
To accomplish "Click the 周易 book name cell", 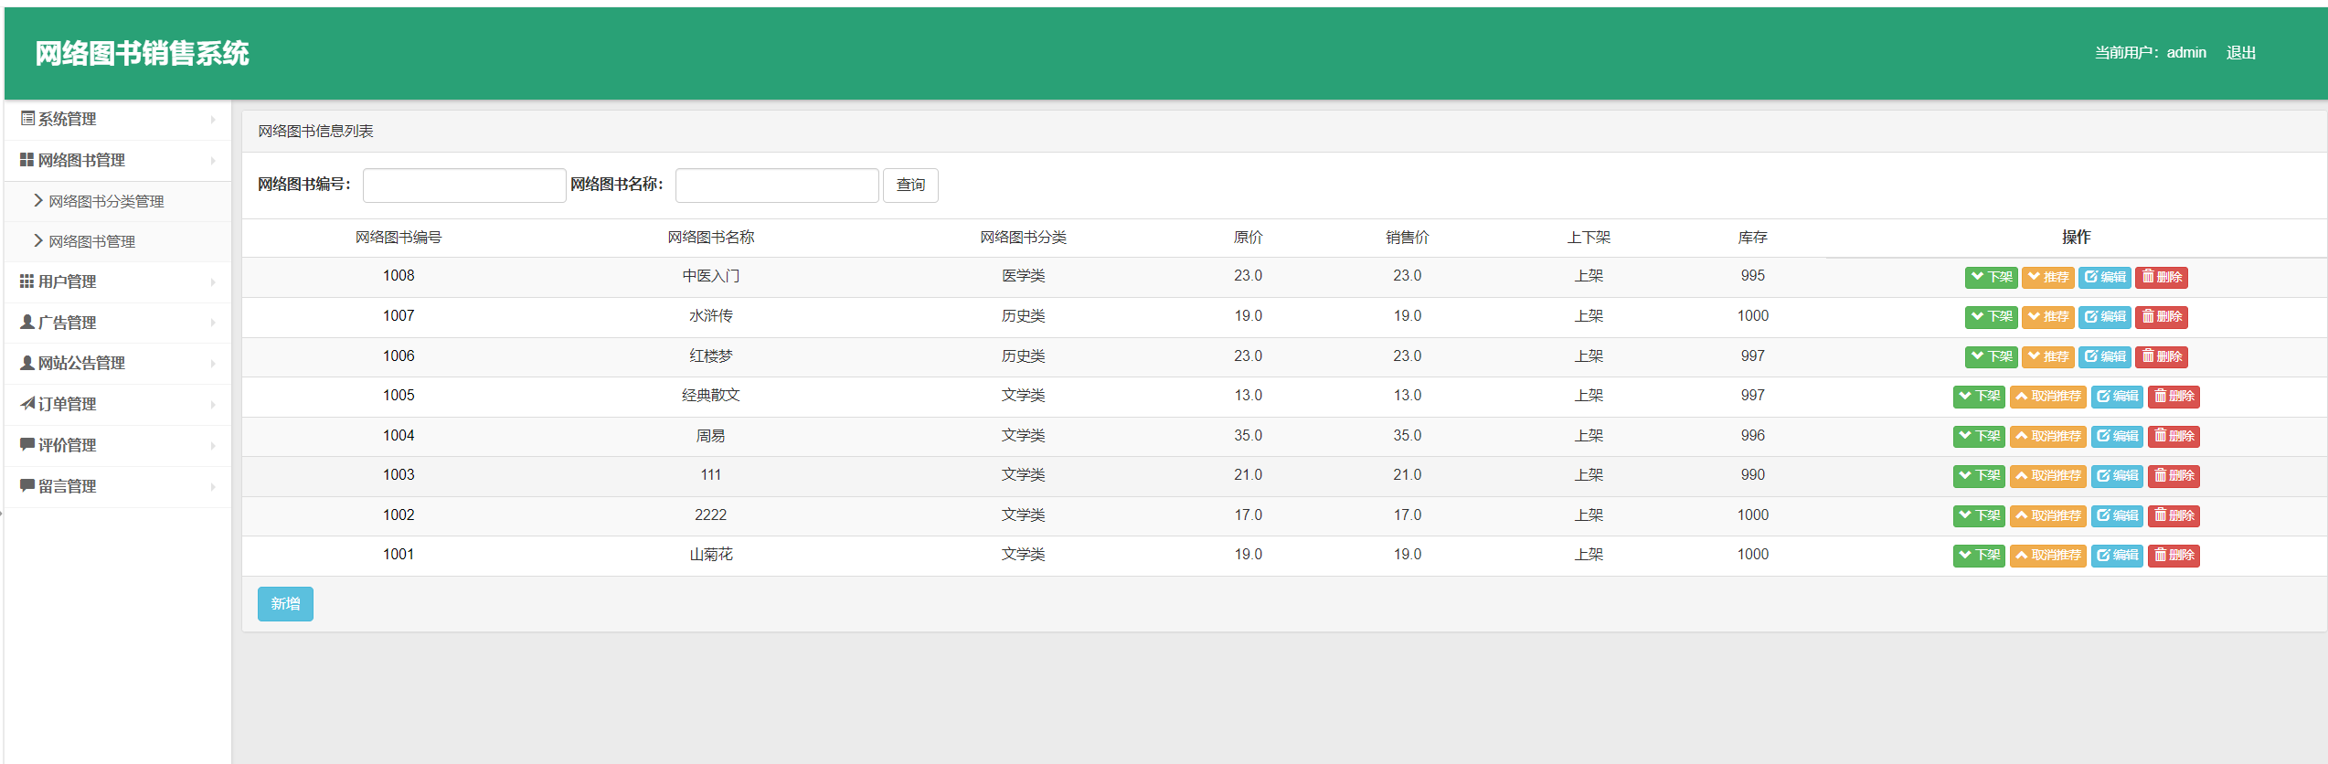I will pos(710,436).
